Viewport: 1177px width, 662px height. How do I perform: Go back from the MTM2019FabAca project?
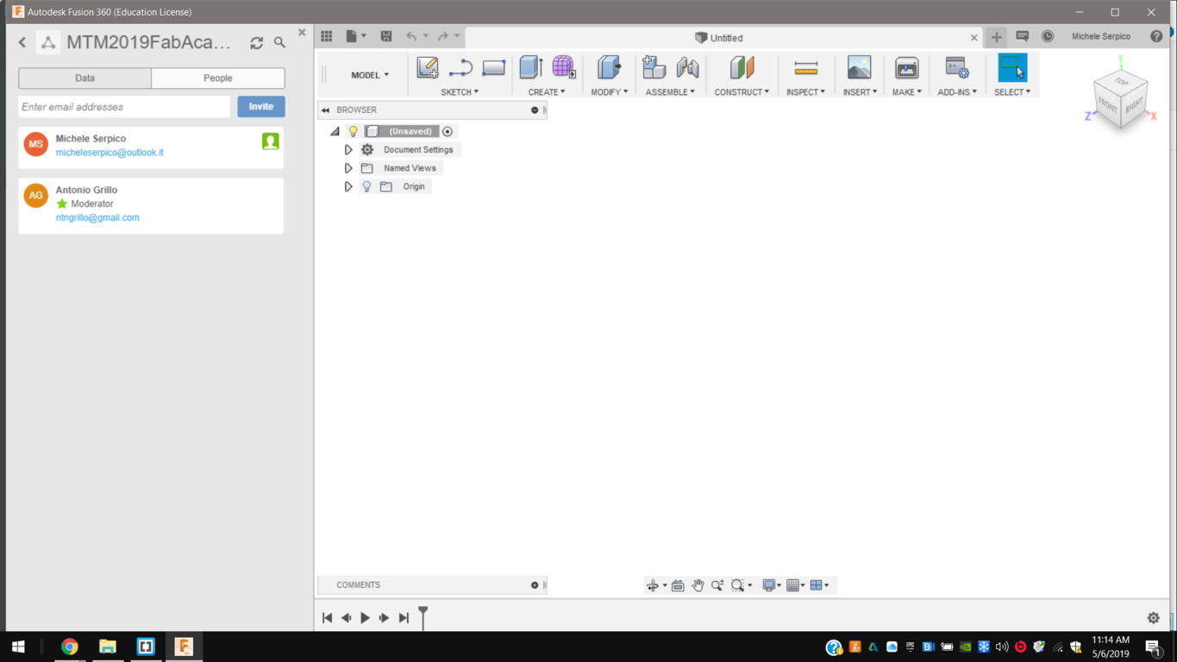pyautogui.click(x=22, y=42)
